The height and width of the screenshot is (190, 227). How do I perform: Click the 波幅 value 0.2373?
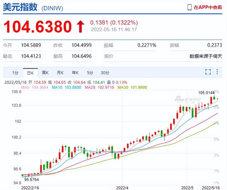point(215,45)
